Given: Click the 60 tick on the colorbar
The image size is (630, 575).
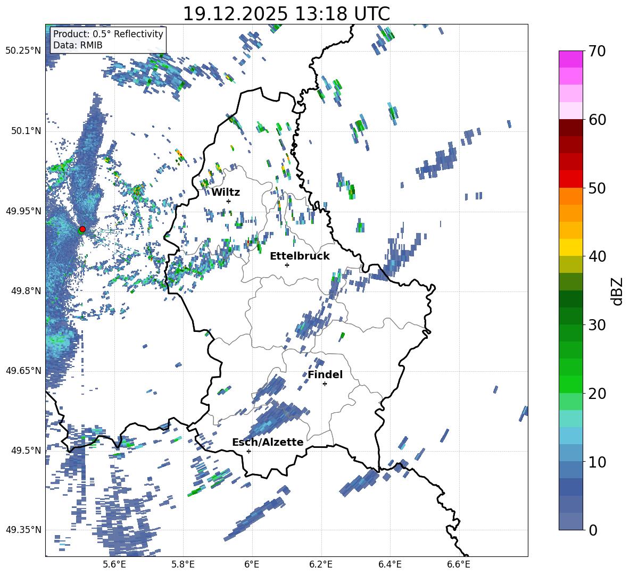Looking at the screenshot, I should point(597,120).
